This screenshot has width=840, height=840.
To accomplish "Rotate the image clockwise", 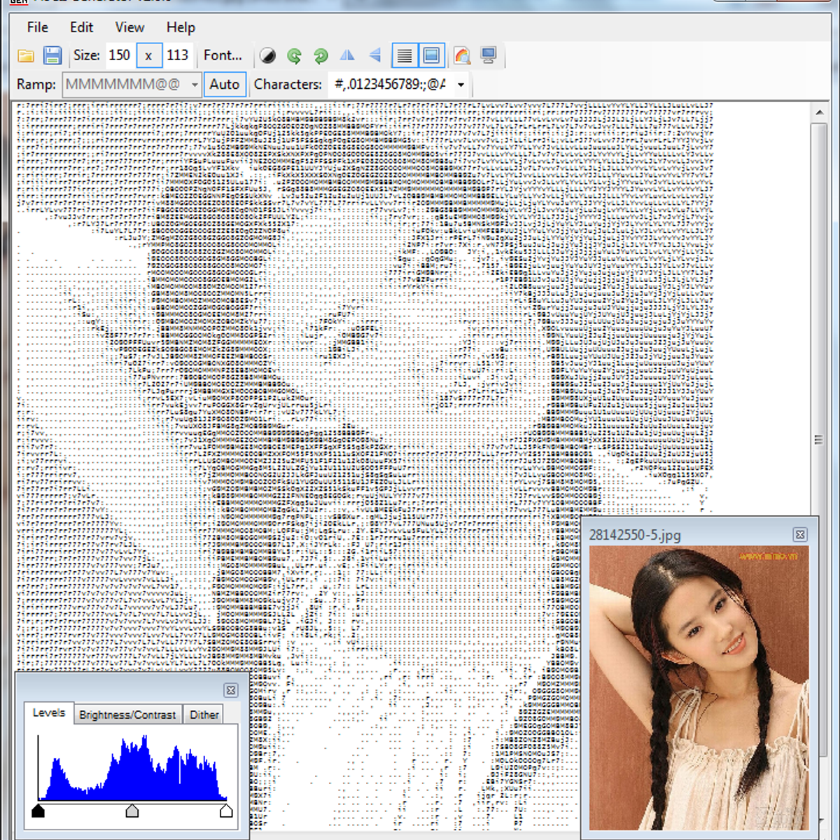I will (321, 55).
